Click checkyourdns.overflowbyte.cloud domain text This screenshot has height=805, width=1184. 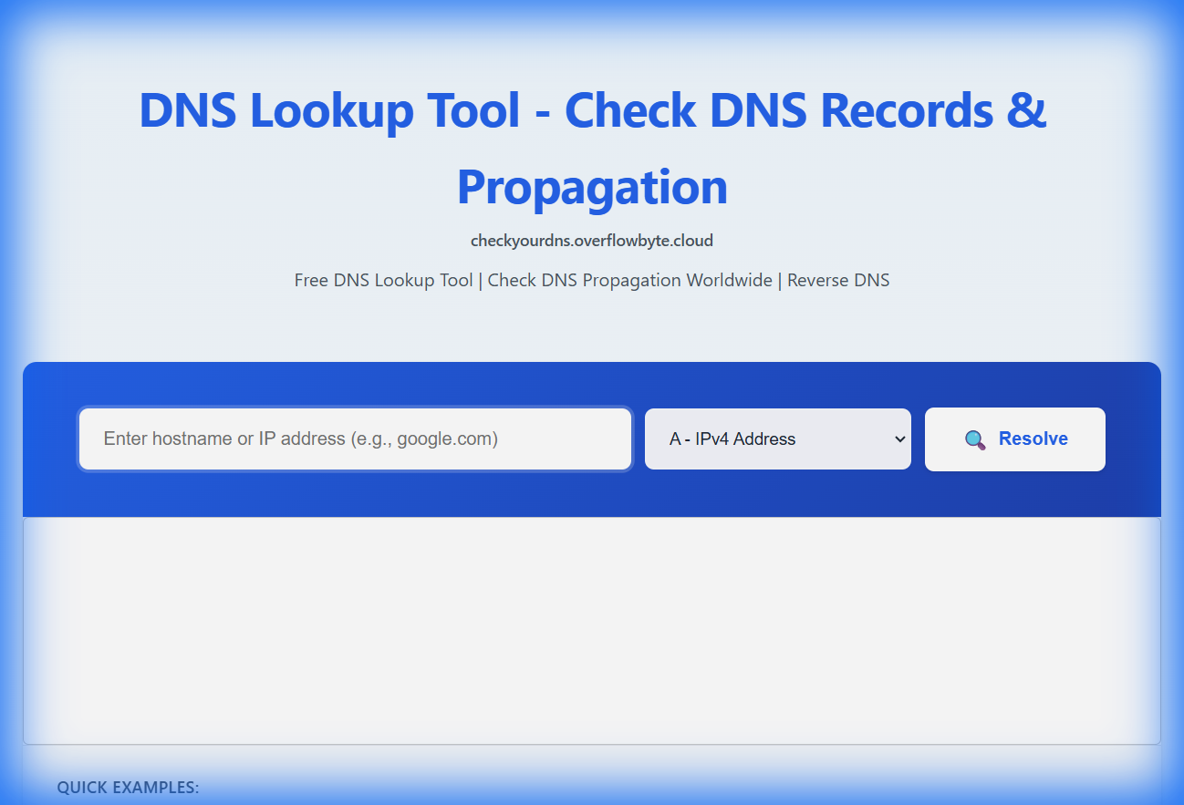(592, 240)
